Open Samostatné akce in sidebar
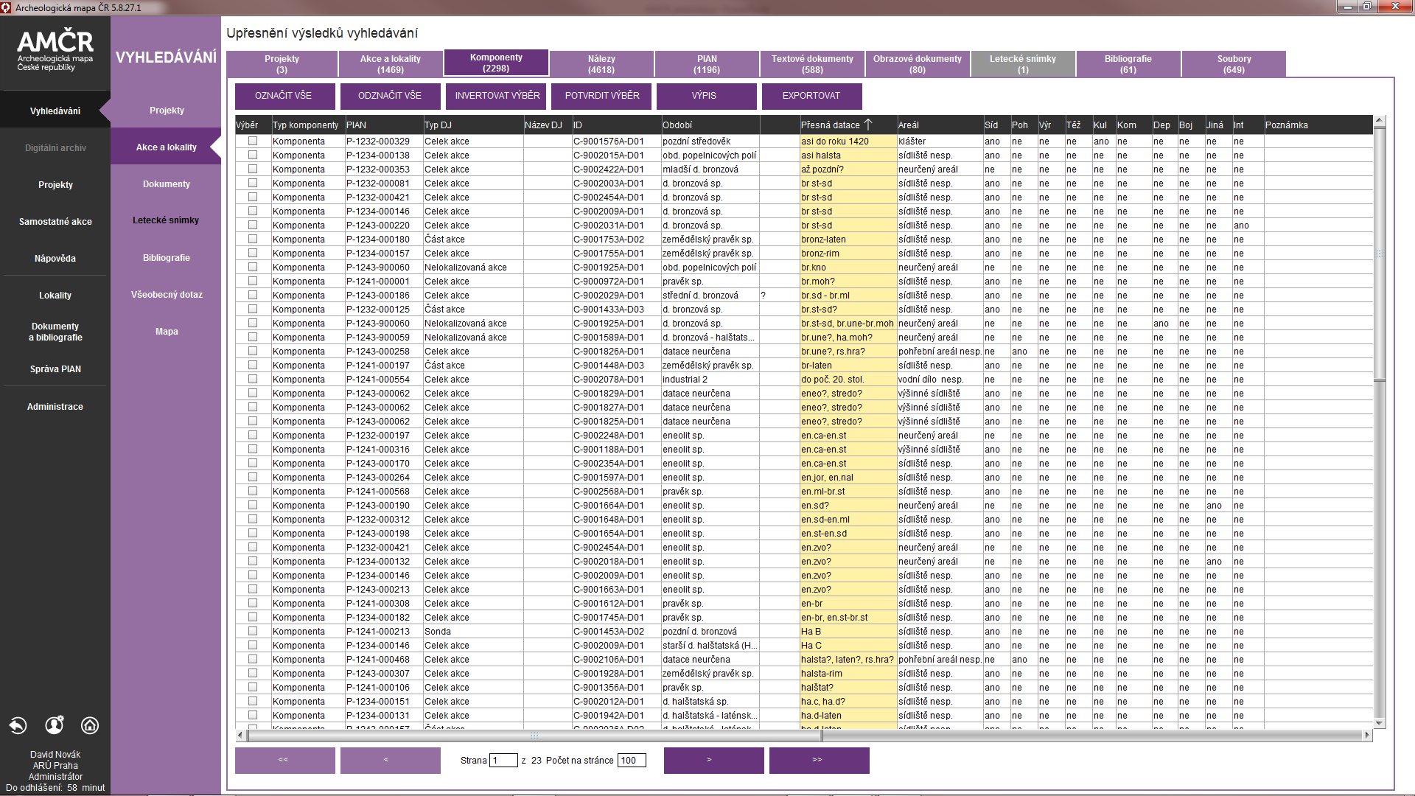Image resolution: width=1415 pixels, height=796 pixels. click(55, 222)
